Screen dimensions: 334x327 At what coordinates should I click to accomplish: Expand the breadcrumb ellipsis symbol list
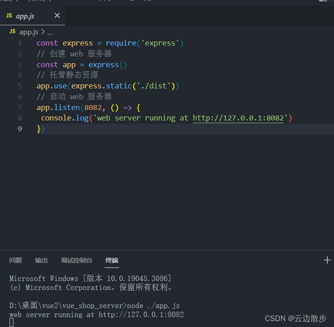(50, 32)
